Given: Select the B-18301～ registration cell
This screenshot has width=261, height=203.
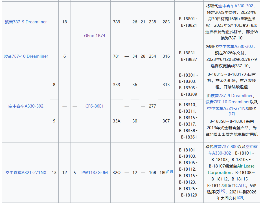Looking at the screenshot, I should coord(189,85).
